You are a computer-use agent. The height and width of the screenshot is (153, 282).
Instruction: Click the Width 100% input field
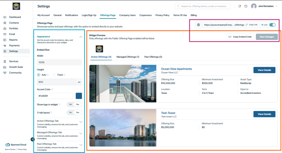click(x=59, y=62)
